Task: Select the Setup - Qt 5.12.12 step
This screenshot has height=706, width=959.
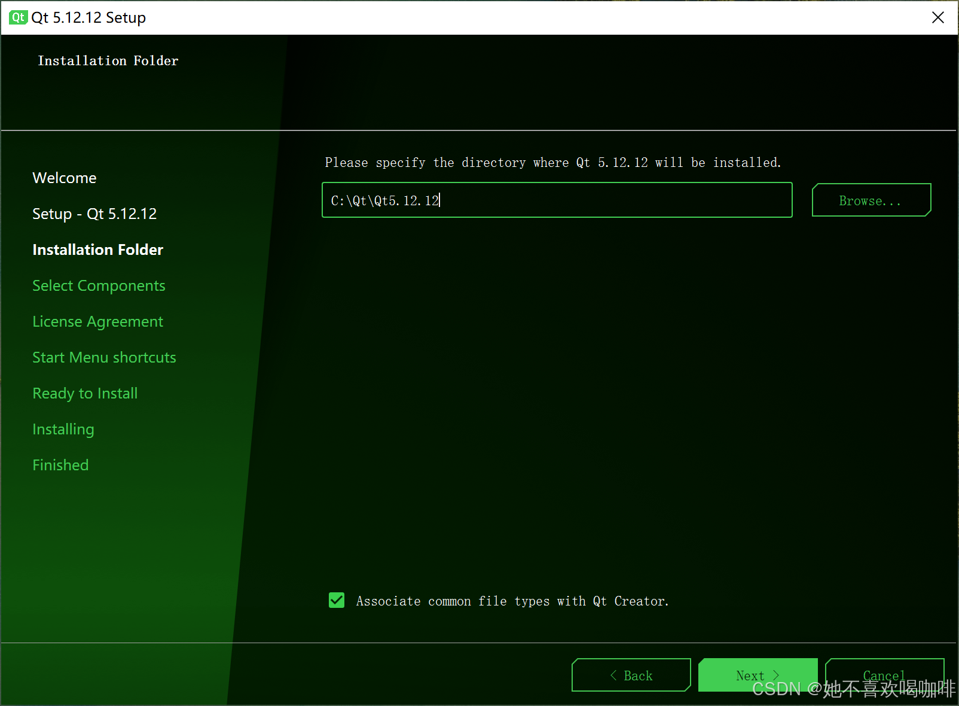Action: click(94, 214)
